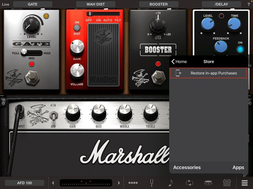
Task: Click the amp MIDDLE knob
Action: tap(125, 112)
